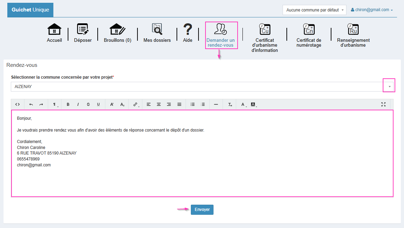Toggle fullscreen mode for the editor
This screenshot has width=404, height=228.
[383, 104]
